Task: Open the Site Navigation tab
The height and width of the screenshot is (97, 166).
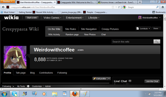Action: (89, 29)
